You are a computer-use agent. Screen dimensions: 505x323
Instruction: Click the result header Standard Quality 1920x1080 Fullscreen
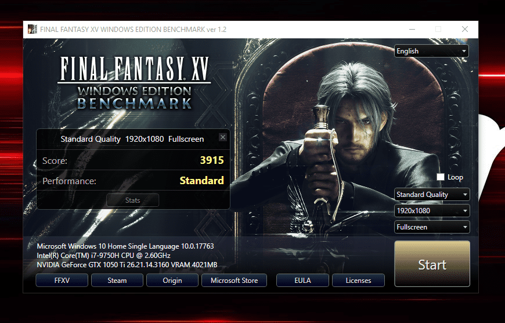click(x=132, y=139)
